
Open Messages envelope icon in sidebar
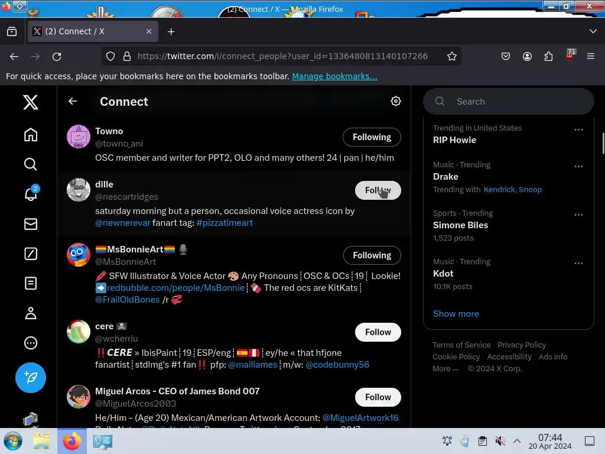[31, 224]
